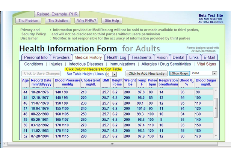Select the Vital Signs sub-tab
Screen dimensions: 231x159
click(x=206, y=64)
